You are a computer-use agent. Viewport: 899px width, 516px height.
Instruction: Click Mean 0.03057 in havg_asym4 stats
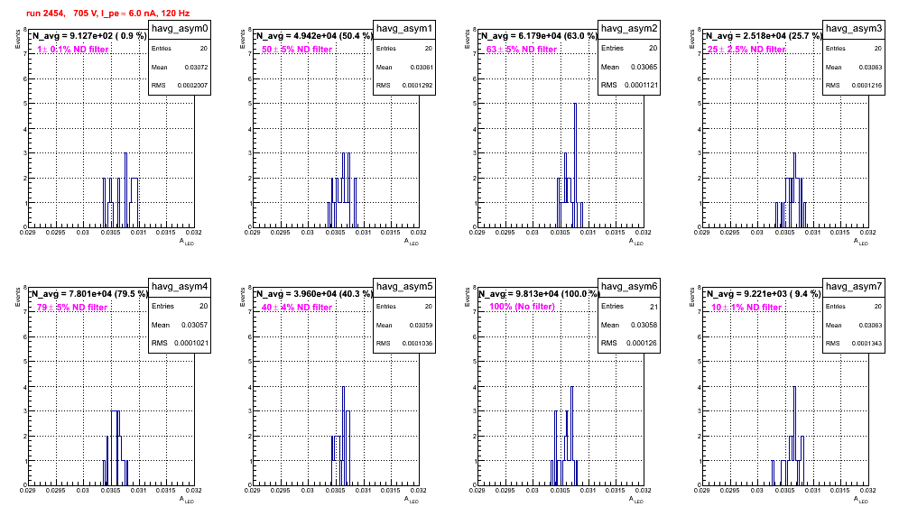(180, 325)
